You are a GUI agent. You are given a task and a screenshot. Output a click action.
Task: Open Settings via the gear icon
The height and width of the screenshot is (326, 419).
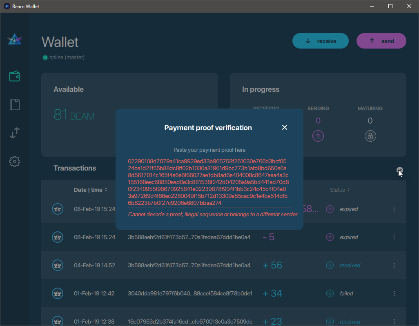pyautogui.click(x=14, y=162)
